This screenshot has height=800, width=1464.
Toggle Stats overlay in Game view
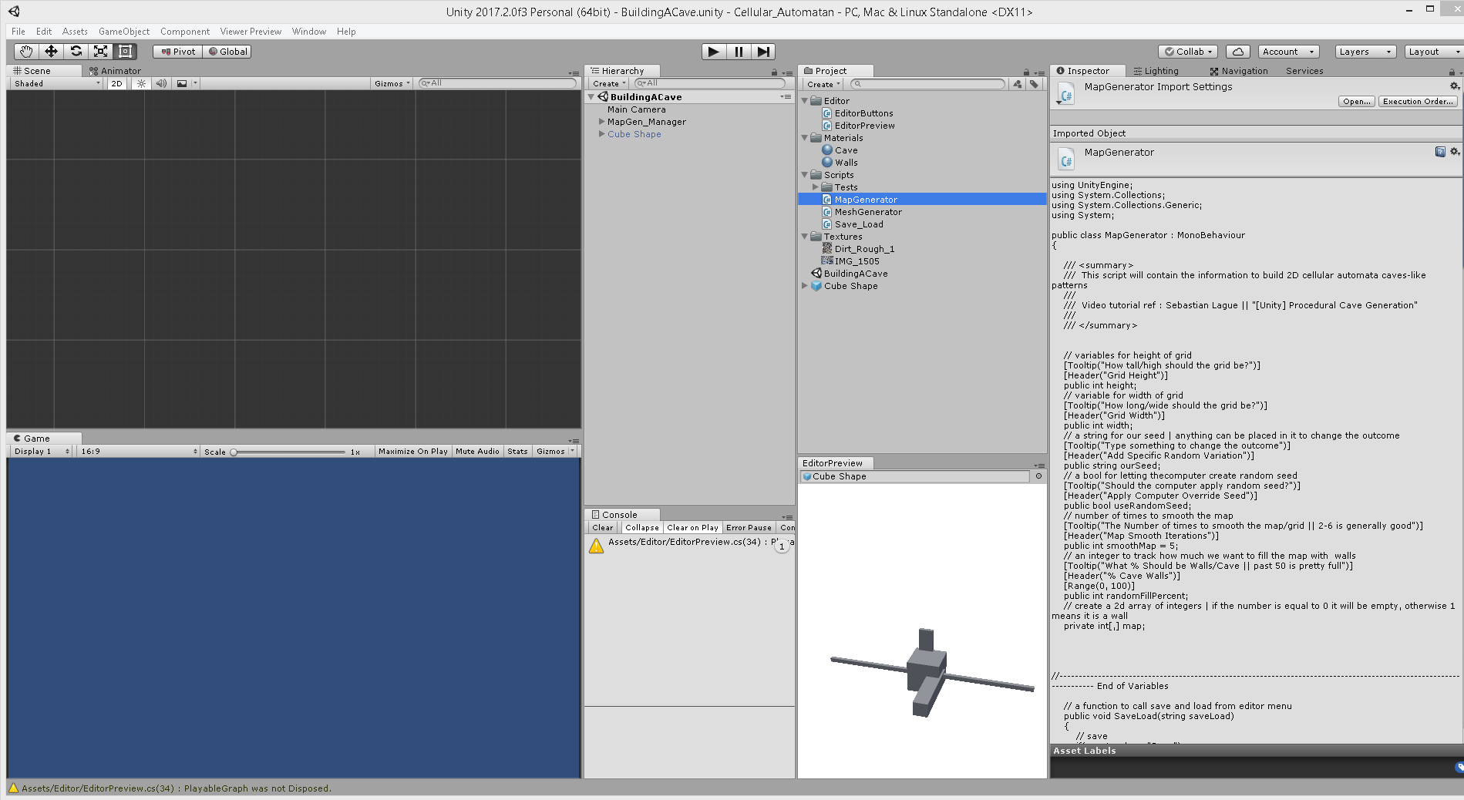pos(517,452)
